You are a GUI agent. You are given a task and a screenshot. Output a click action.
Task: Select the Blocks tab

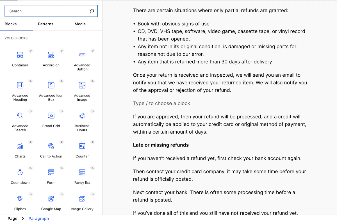coord(11,24)
